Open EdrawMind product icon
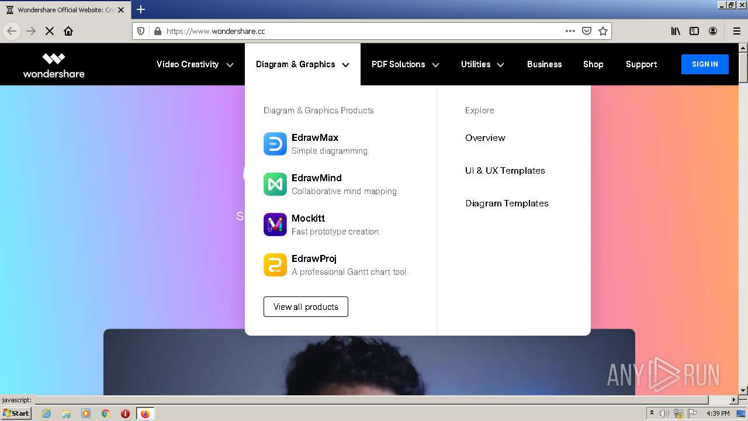 [x=275, y=184]
